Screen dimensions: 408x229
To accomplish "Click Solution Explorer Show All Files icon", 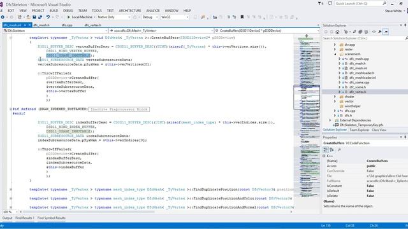I will (x=366, y=32).
